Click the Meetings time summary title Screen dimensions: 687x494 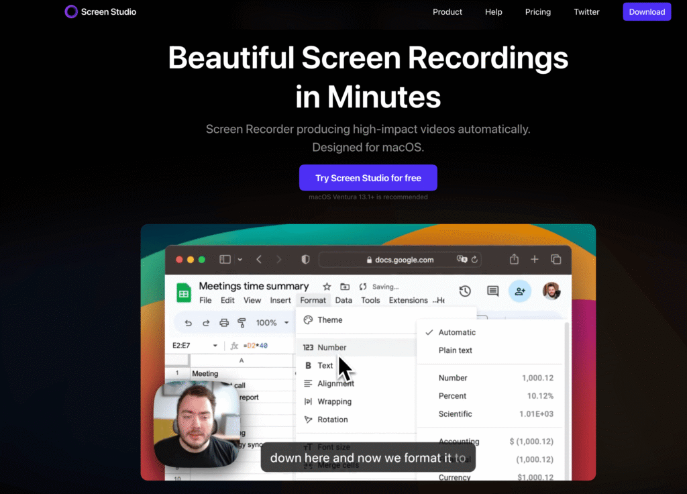pos(254,286)
